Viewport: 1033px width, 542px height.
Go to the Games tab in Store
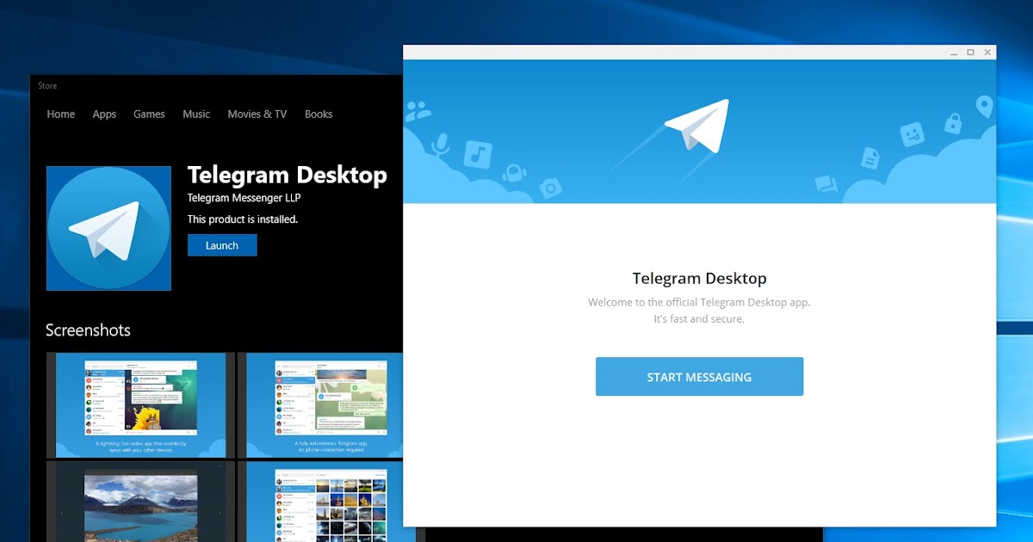tap(149, 114)
